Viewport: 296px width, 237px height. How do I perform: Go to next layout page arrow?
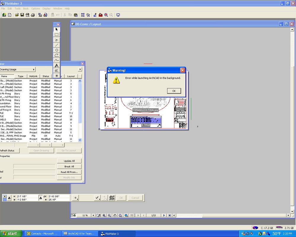click(164, 215)
